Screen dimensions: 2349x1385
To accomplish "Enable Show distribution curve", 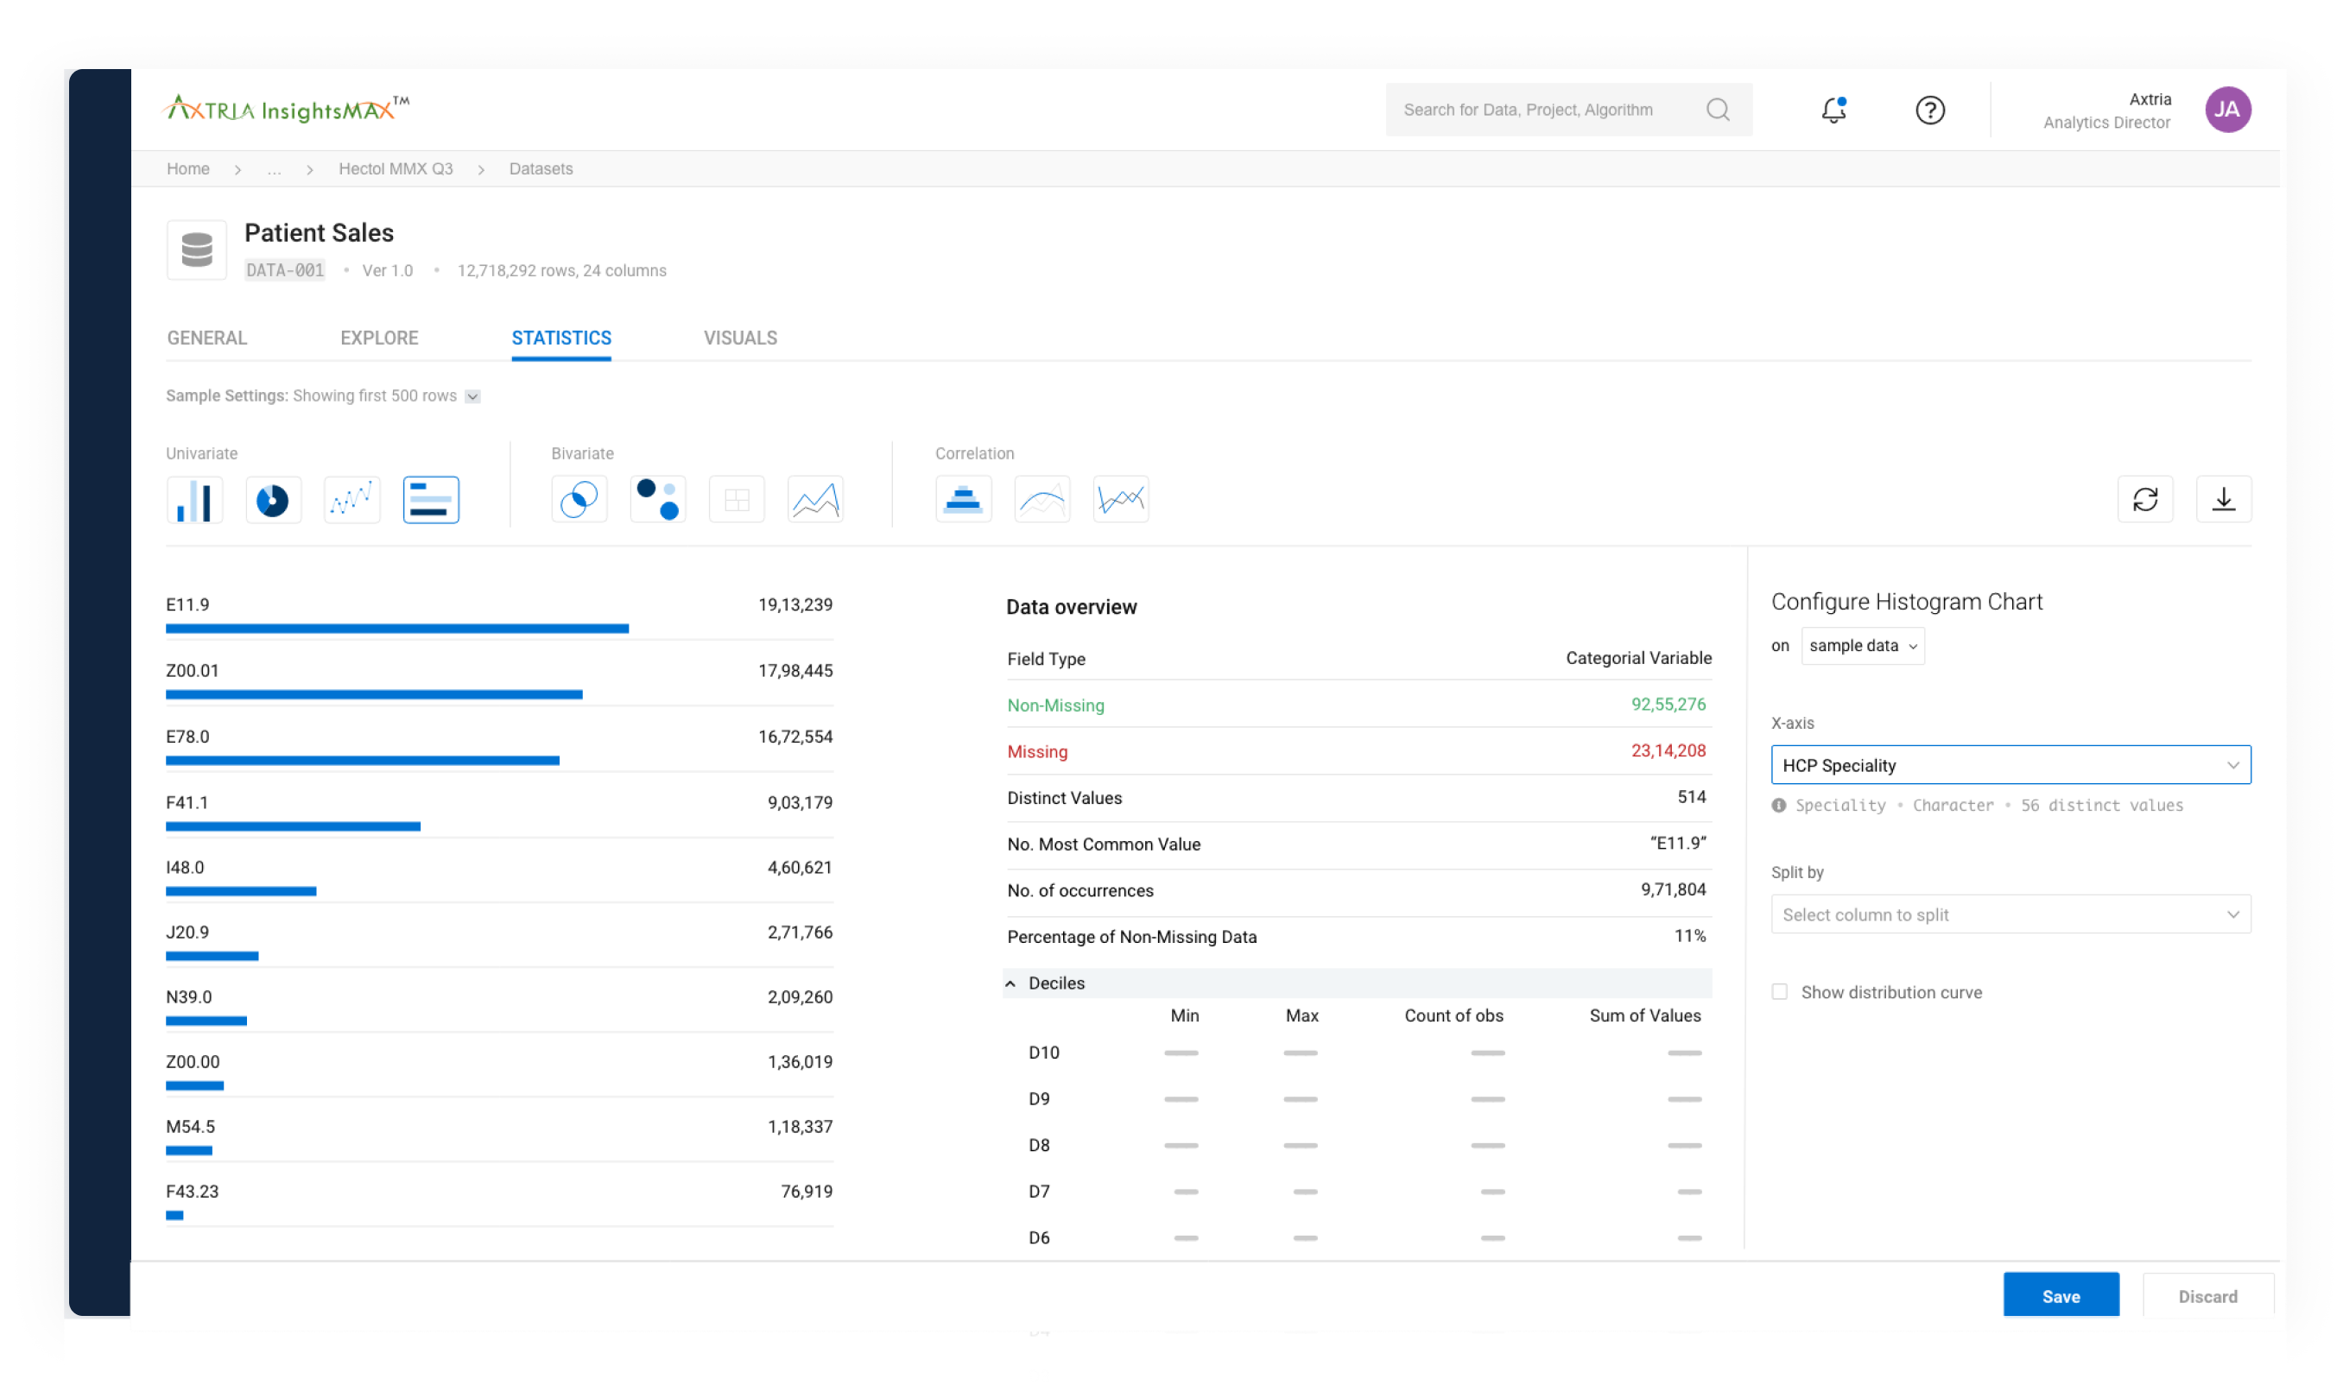I will (1780, 991).
